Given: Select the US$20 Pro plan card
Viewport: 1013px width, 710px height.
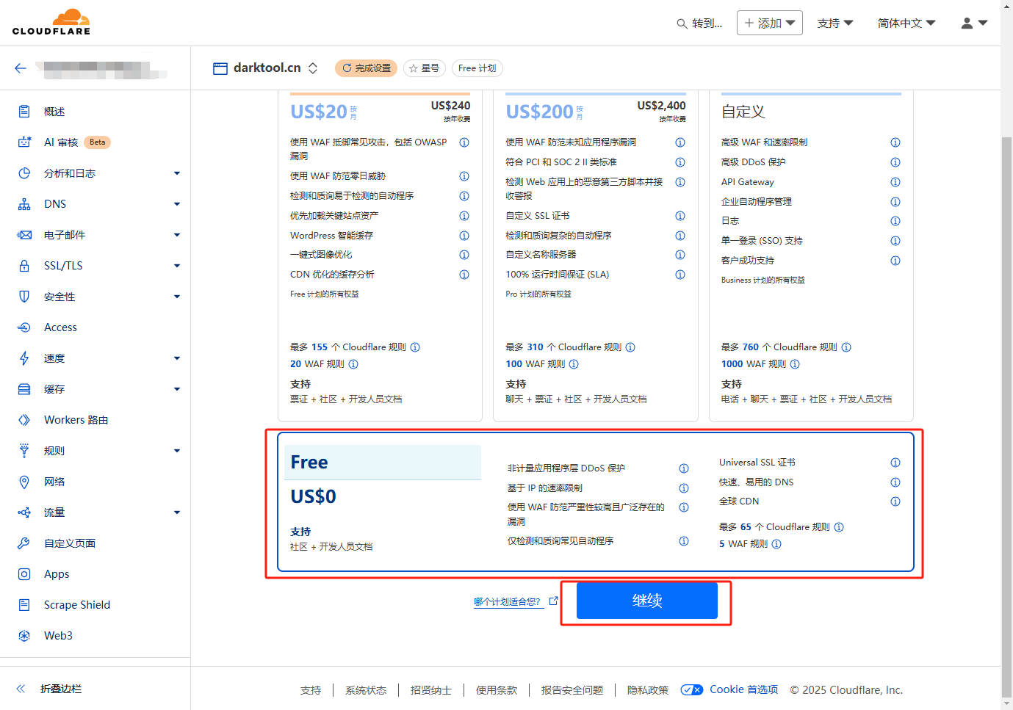Looking at the screenshot, I should point(380,256).
